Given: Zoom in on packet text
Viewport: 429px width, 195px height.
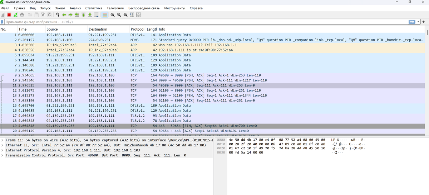Looking at the screenshot, I should click(x=113, y=15).
